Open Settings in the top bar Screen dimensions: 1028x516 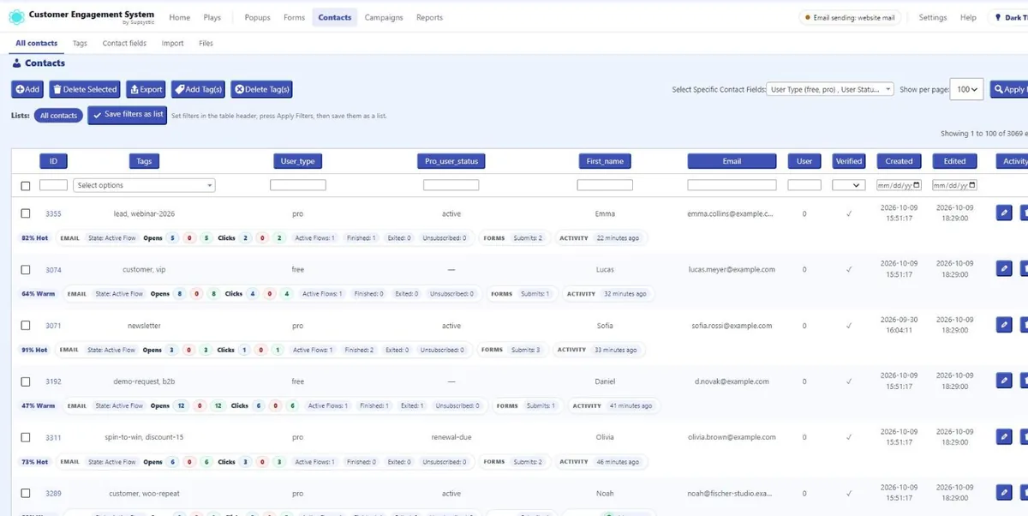[933, 17]
